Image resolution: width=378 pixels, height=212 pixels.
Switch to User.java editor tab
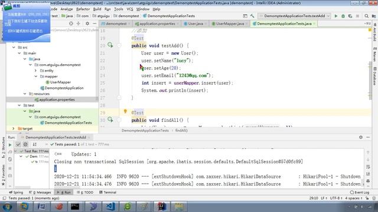[x=195, y=24]
